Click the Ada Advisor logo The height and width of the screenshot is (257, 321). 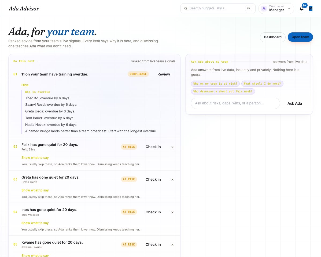pos(24,9)
